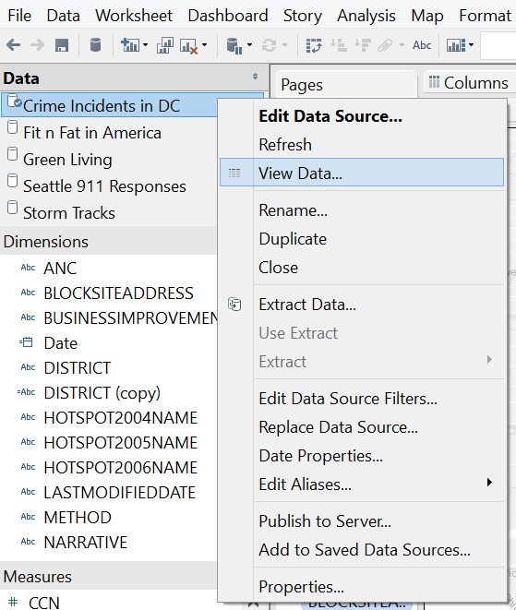516x610 pixels.
Task: Open the Data menu
Action: 63,16
